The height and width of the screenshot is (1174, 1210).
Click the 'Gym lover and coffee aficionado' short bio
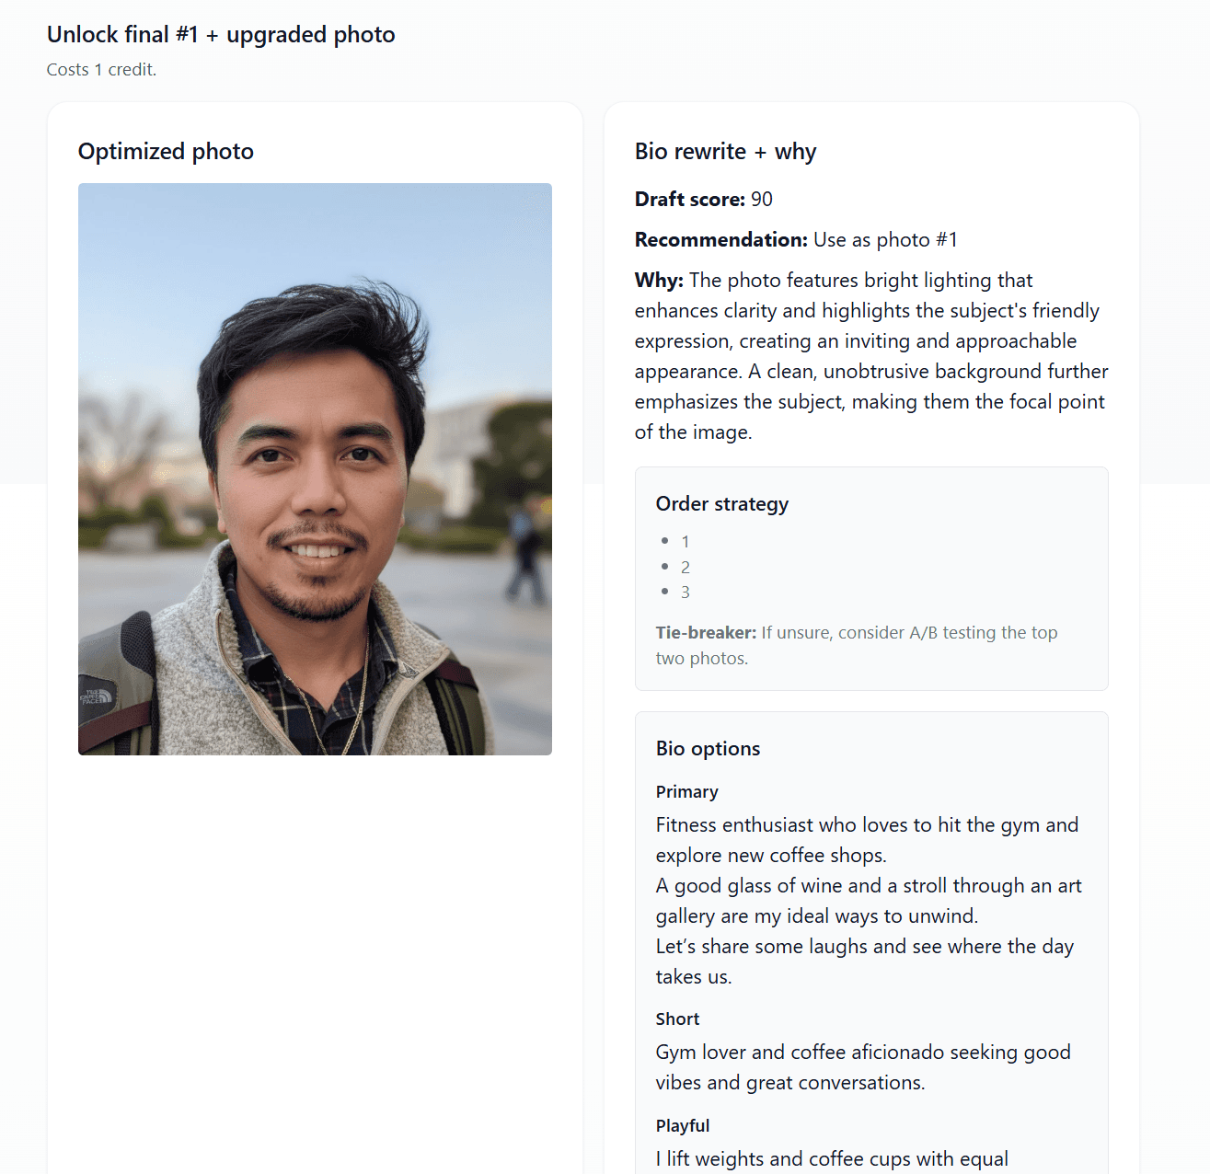[862, 1067]
